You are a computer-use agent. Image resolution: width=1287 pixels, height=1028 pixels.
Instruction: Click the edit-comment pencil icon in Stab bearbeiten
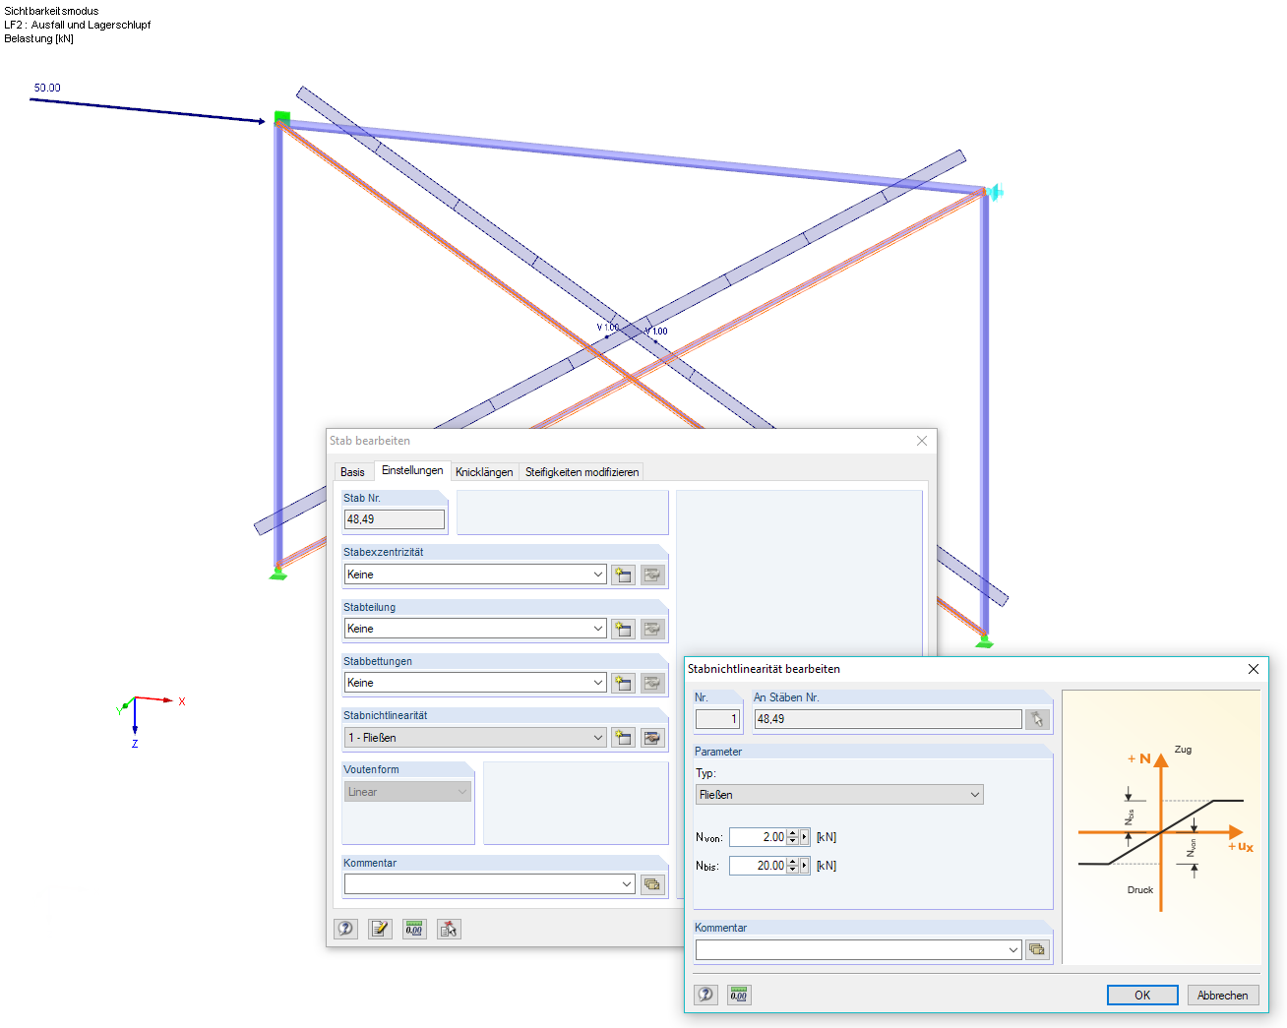coord(380,928)
